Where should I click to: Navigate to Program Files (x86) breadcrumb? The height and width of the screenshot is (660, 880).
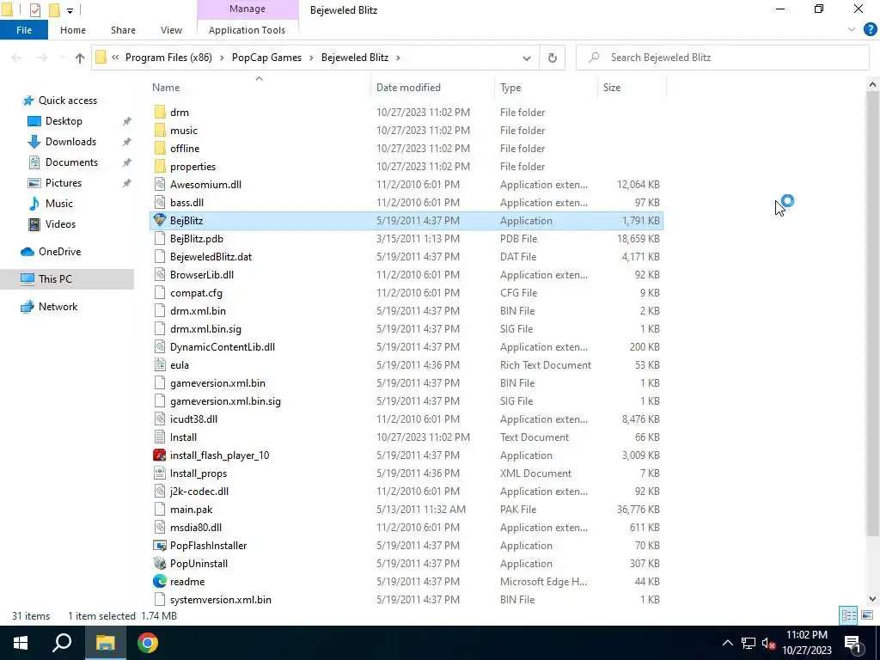168,58
